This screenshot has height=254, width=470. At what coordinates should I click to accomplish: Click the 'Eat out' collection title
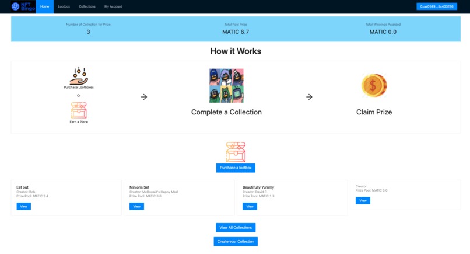click(23, 187)
